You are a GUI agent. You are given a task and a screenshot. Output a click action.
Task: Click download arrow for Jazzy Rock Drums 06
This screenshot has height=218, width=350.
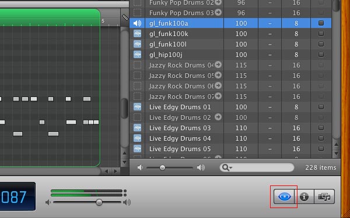218,85
